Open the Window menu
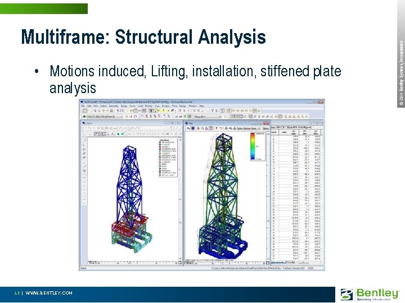 [192, 106]
